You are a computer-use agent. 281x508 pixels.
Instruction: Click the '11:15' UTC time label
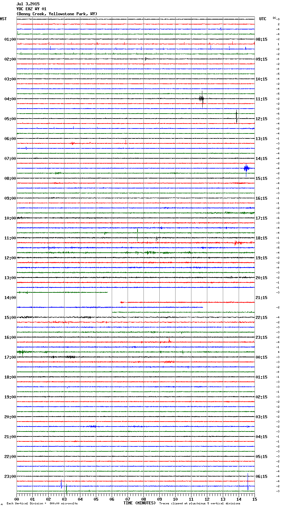tap(261, 99)
